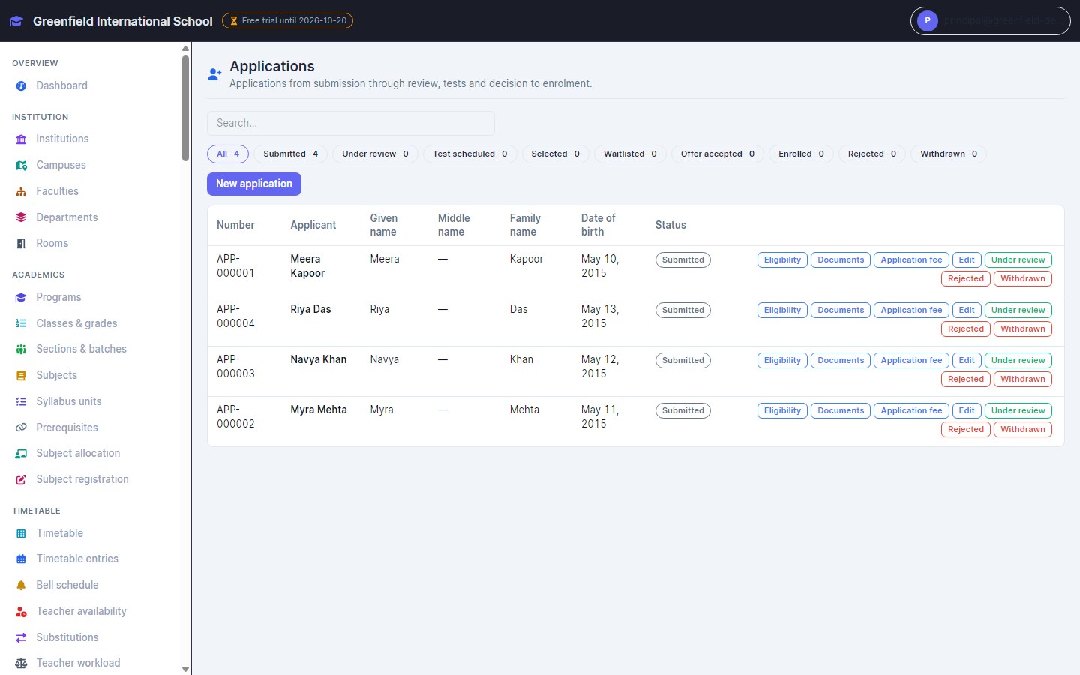
Task: Click the Teacher availability person icon
Action: pos(21,612)
